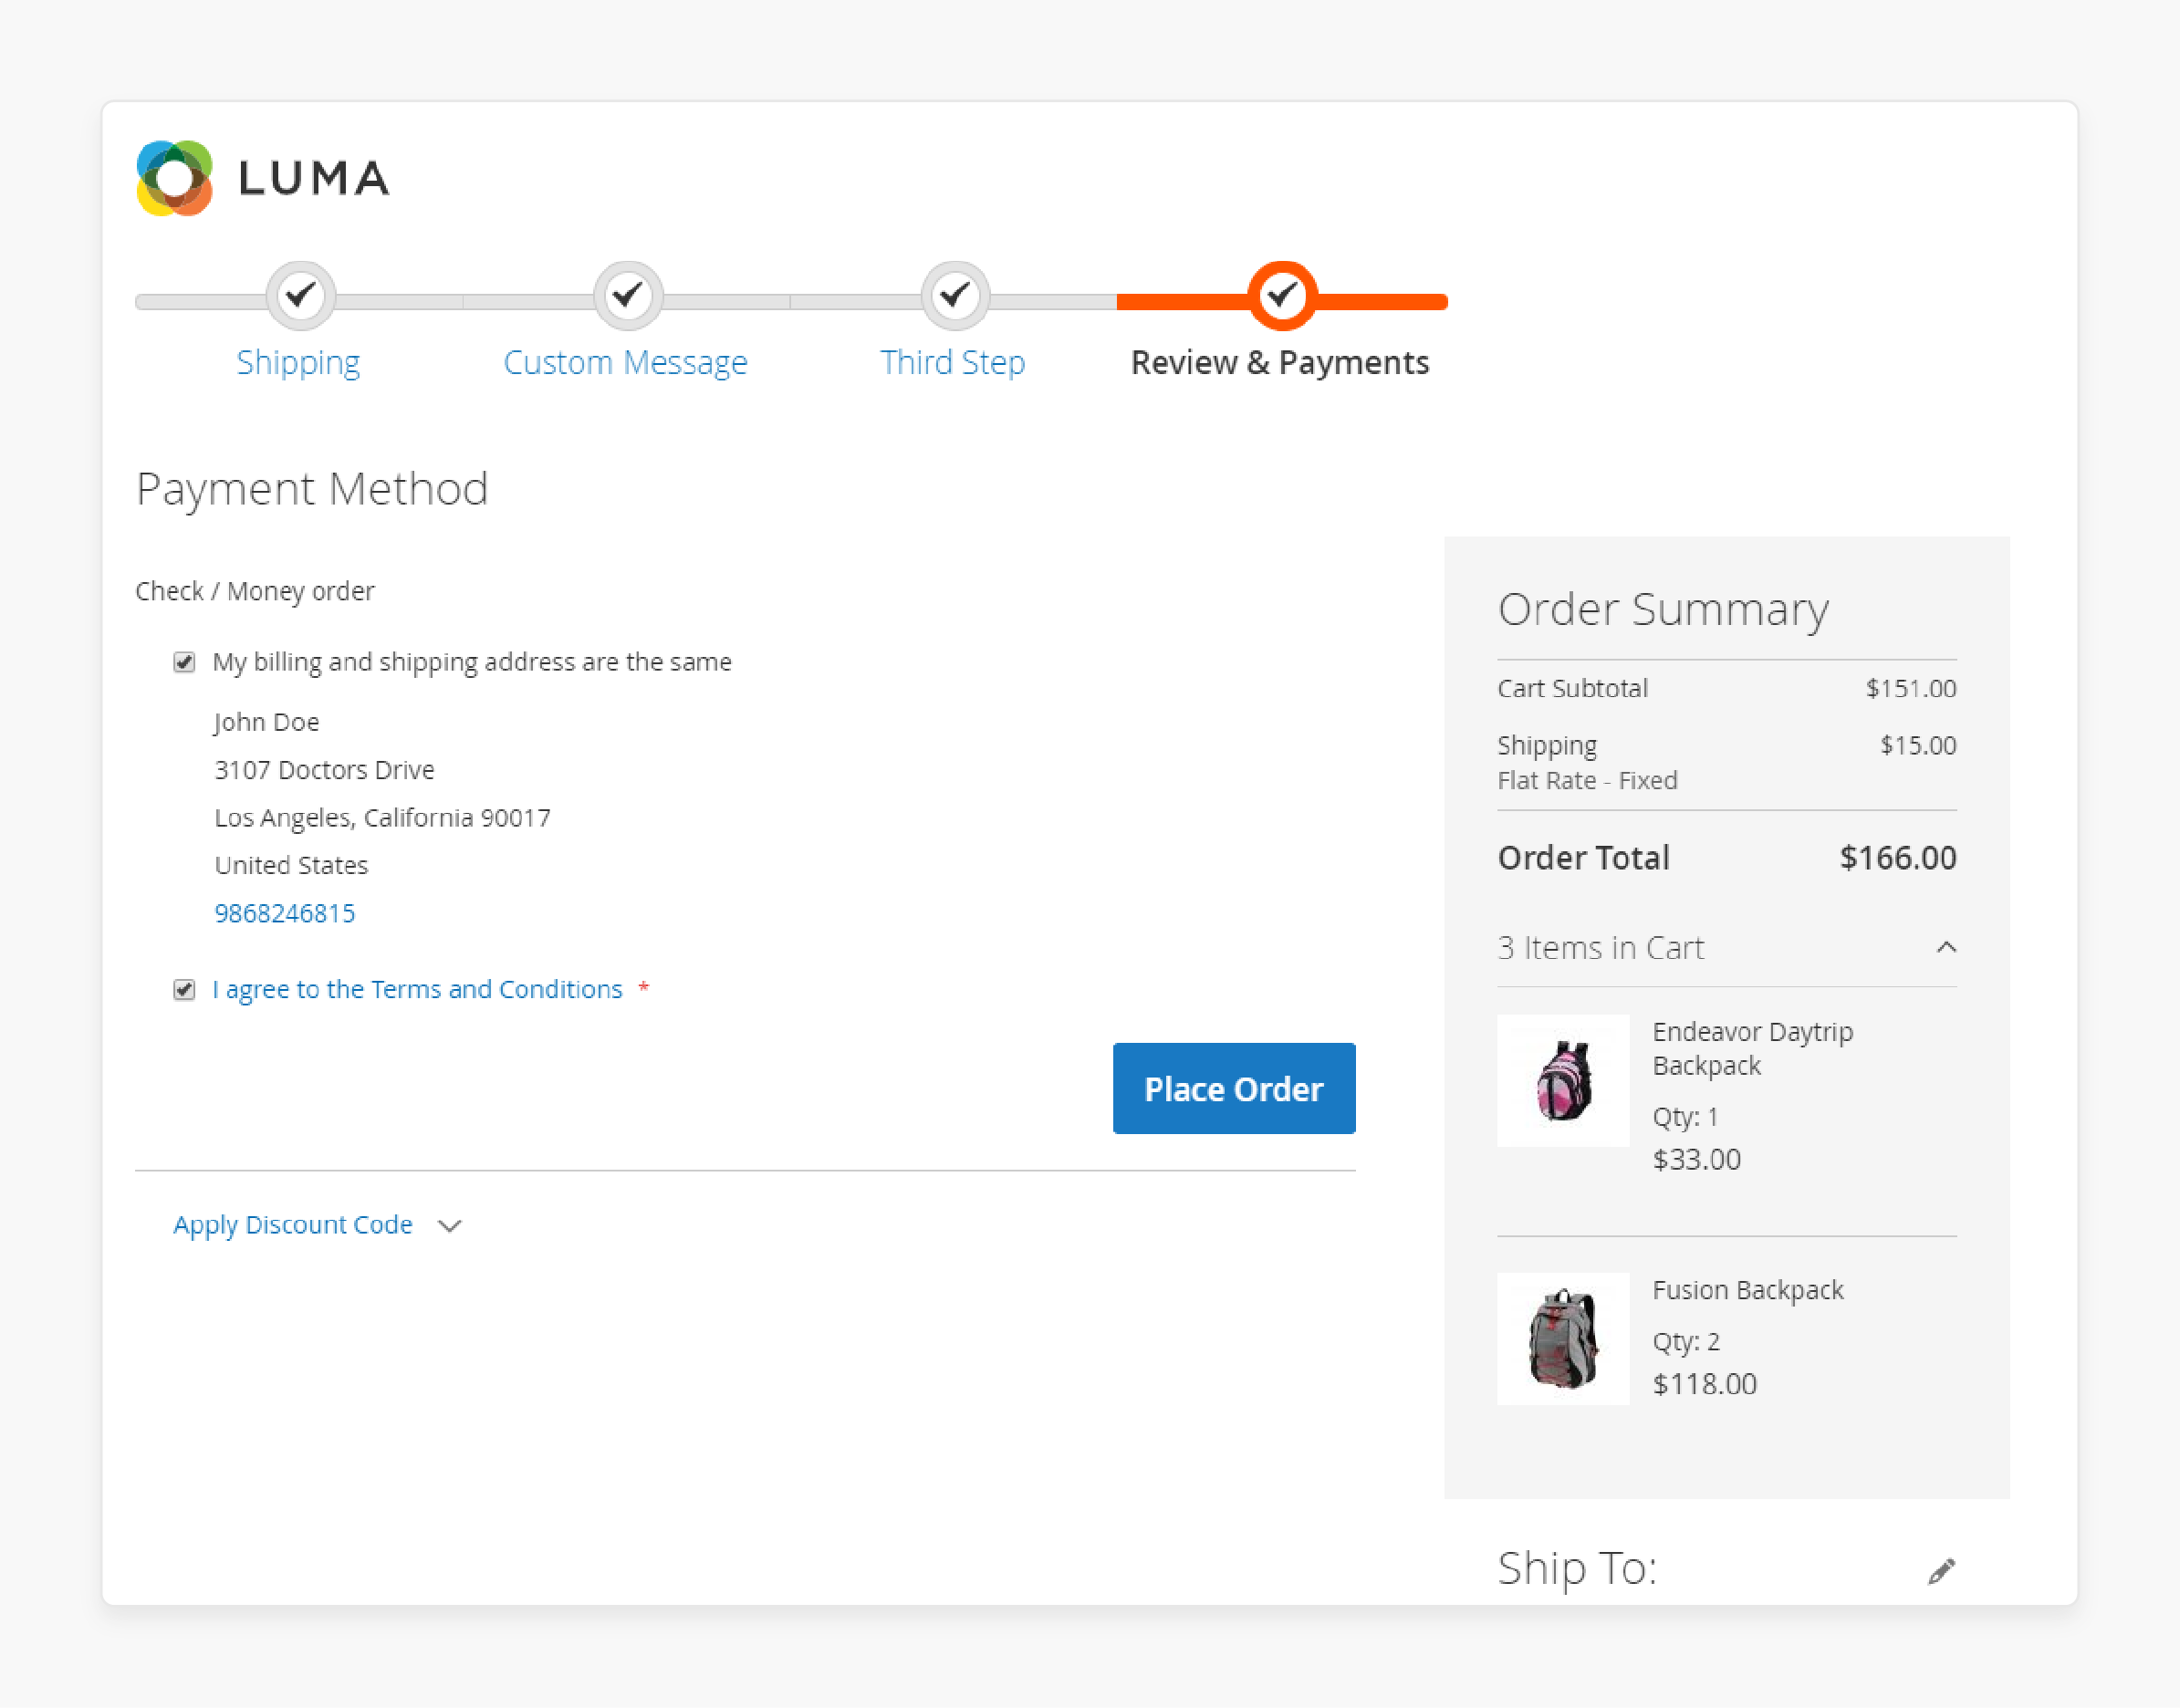Click the edit Ship To pencil icon
The height and width of the screenshot is (1708, 2180).
1941,1568
